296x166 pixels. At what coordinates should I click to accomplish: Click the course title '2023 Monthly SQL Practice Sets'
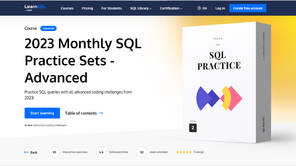(x=83, y=60)
